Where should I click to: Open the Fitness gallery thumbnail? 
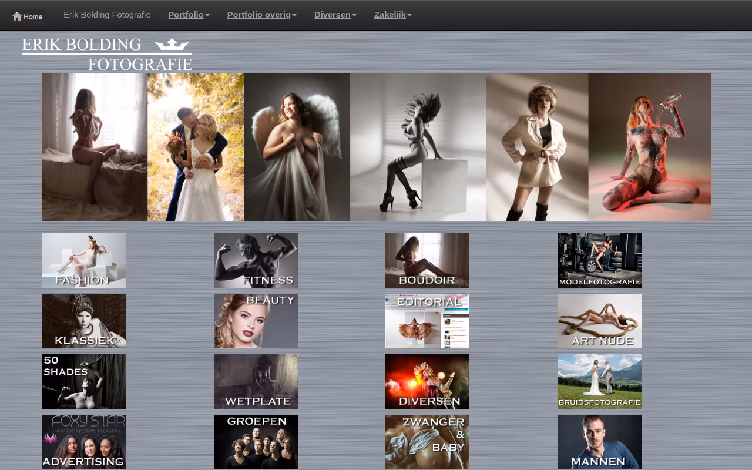[x=256, y=260]
